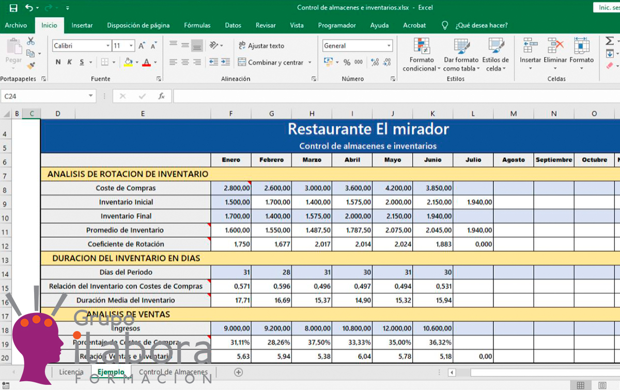The image size is (620, 390).
Task: Open Estilos de celda menu
Action: 495,55
